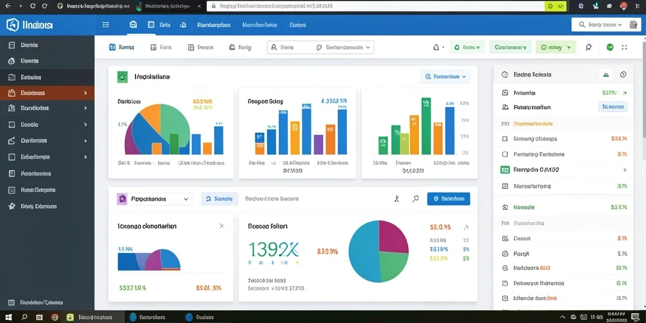646x323 pixels.
Task: Click the light-blue button in the right panel
Action: pos(613,107)
